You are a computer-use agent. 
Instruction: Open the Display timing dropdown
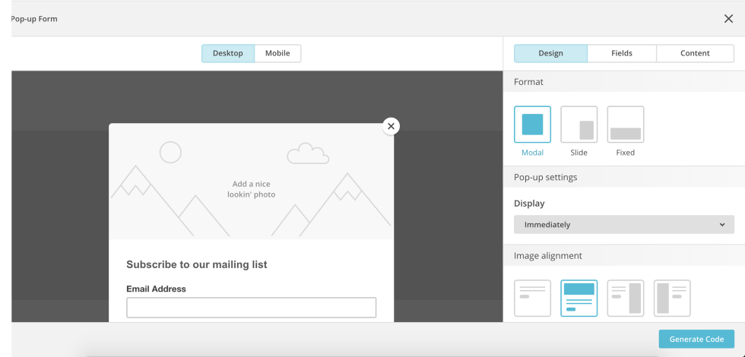[x=623, y=225]
